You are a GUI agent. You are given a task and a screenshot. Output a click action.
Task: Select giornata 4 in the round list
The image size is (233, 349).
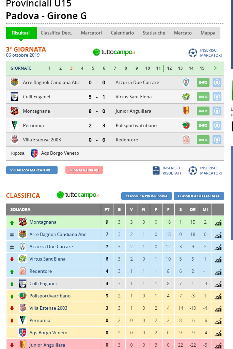82,68
